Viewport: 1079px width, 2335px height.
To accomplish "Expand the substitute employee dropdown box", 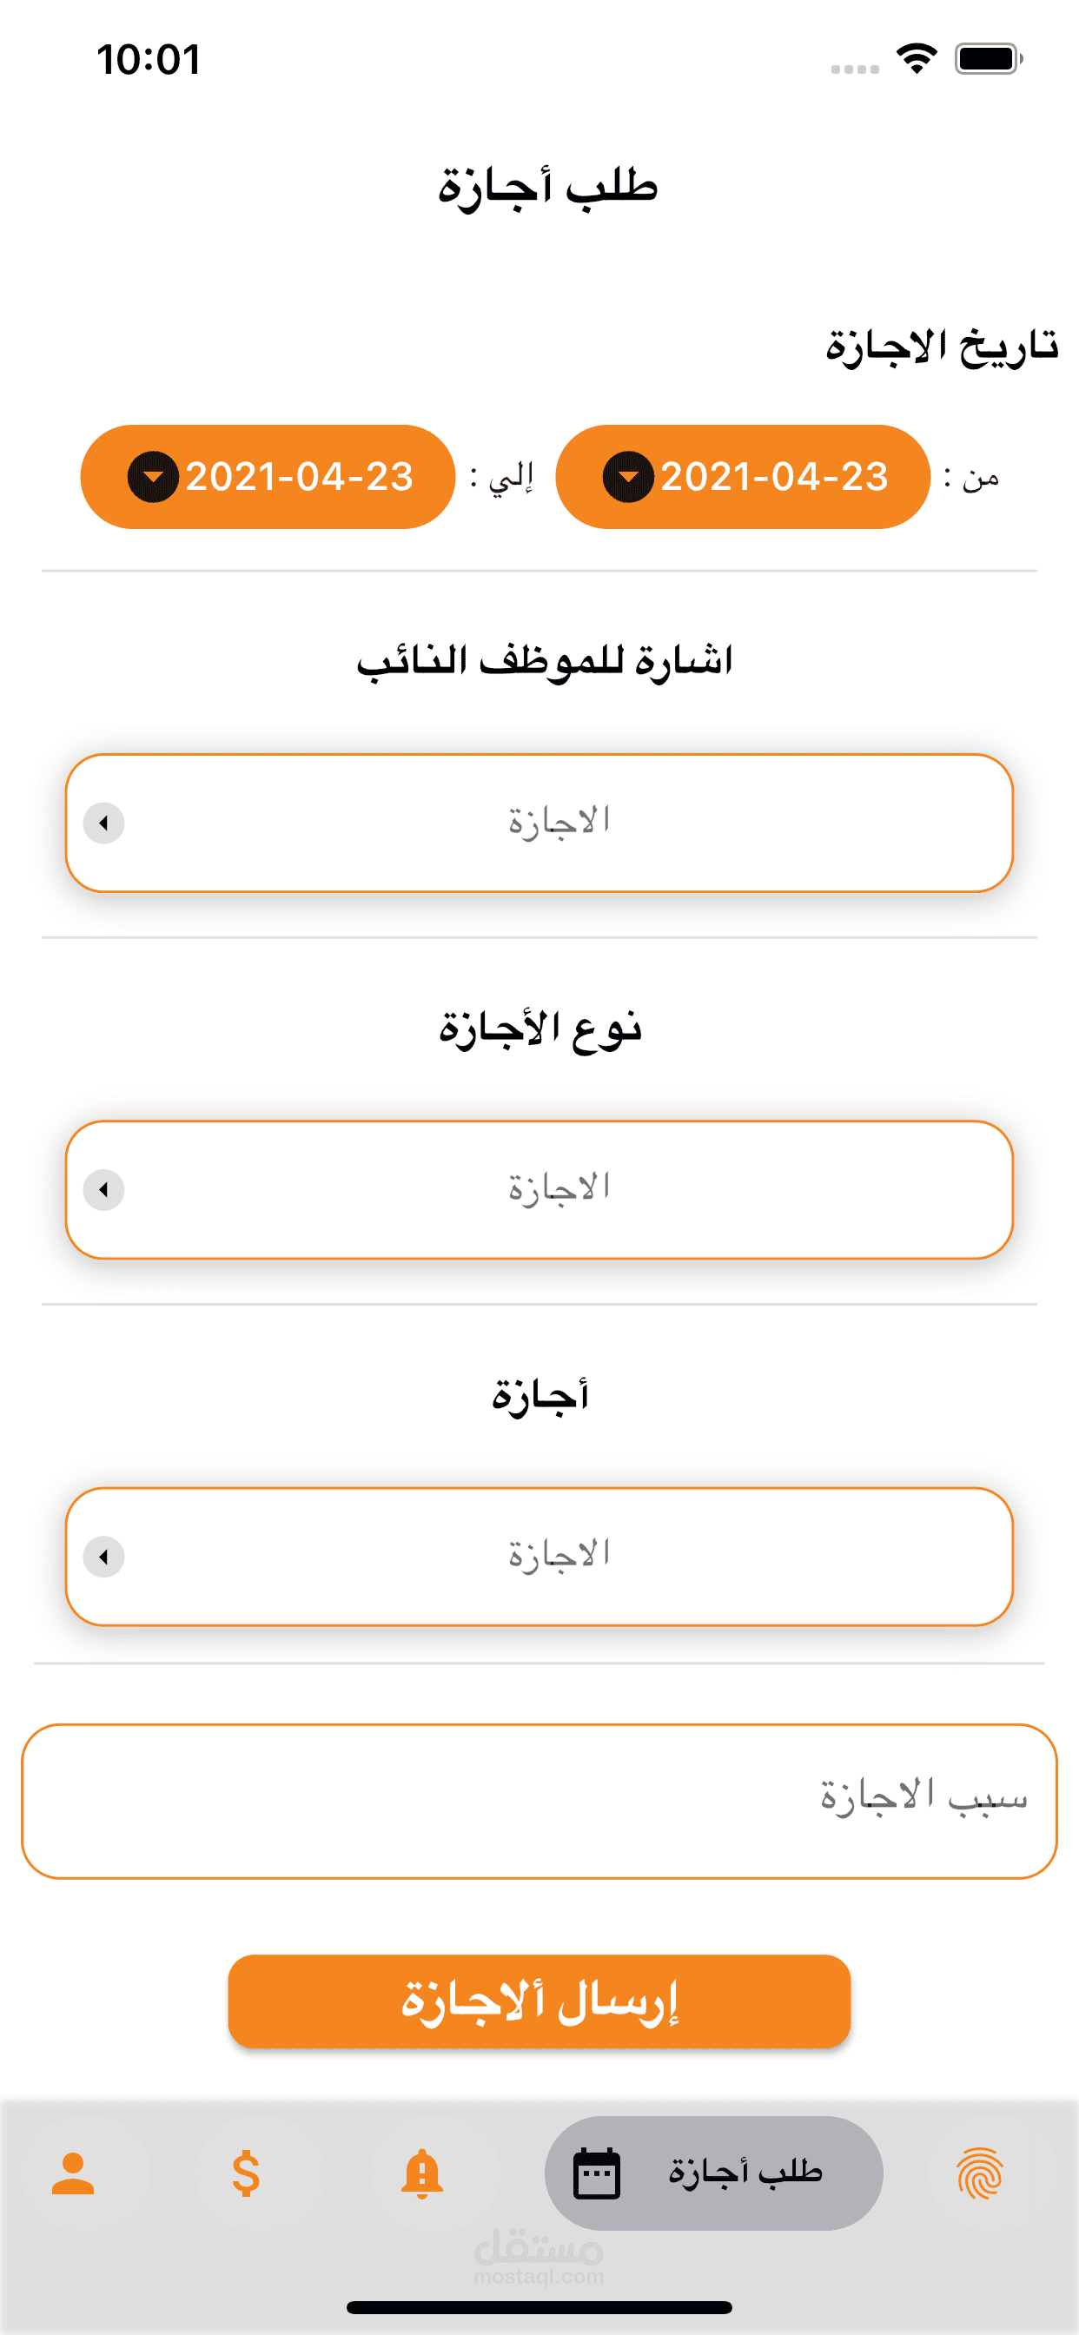I will 539,823.
